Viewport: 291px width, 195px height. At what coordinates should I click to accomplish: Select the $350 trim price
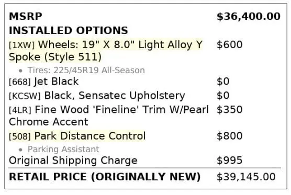pos(230,110)
